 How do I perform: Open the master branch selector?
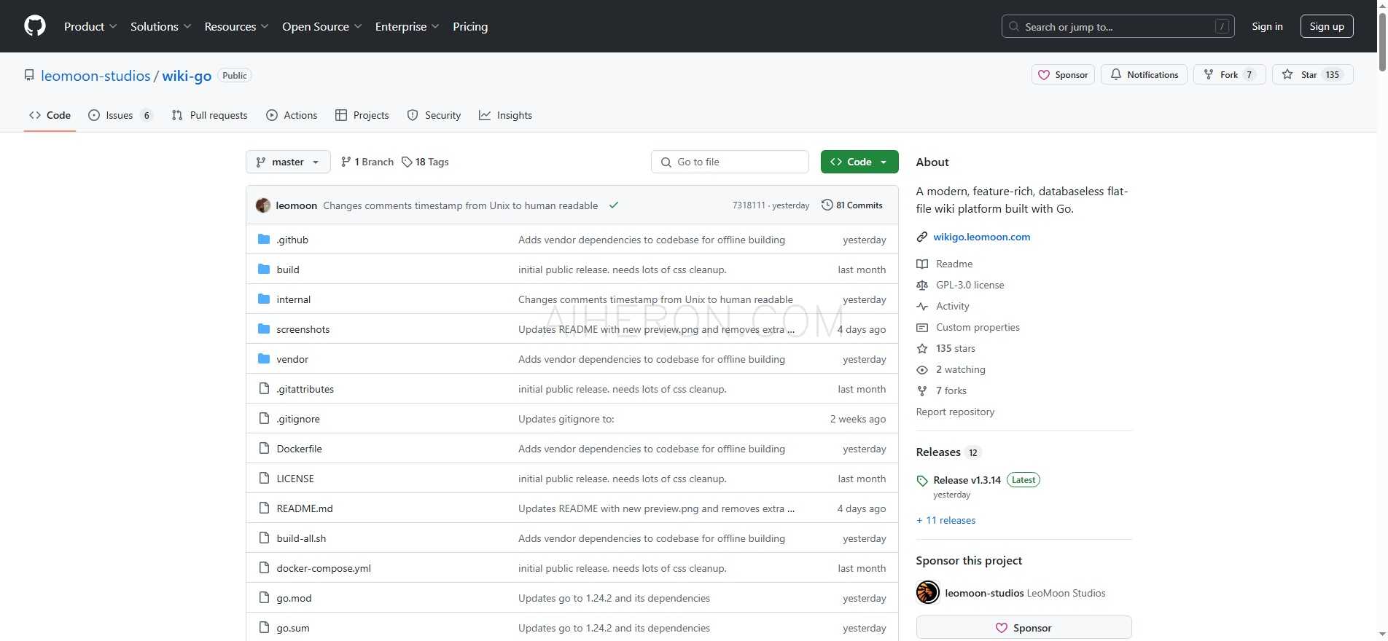tap(288, 162)
